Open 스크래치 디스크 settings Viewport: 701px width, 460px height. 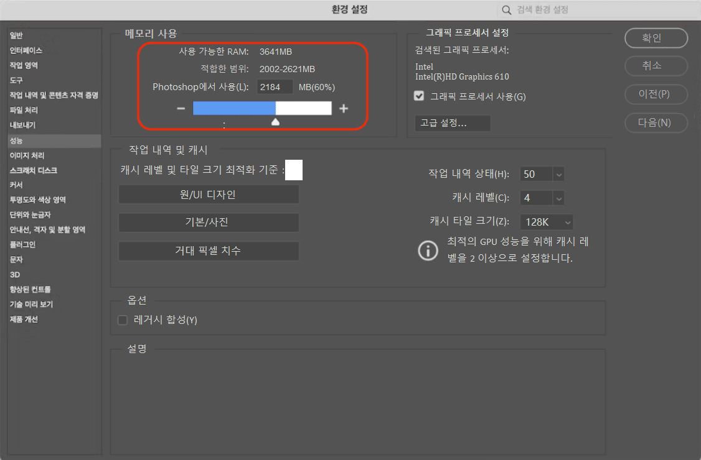[x=34, y=170]
